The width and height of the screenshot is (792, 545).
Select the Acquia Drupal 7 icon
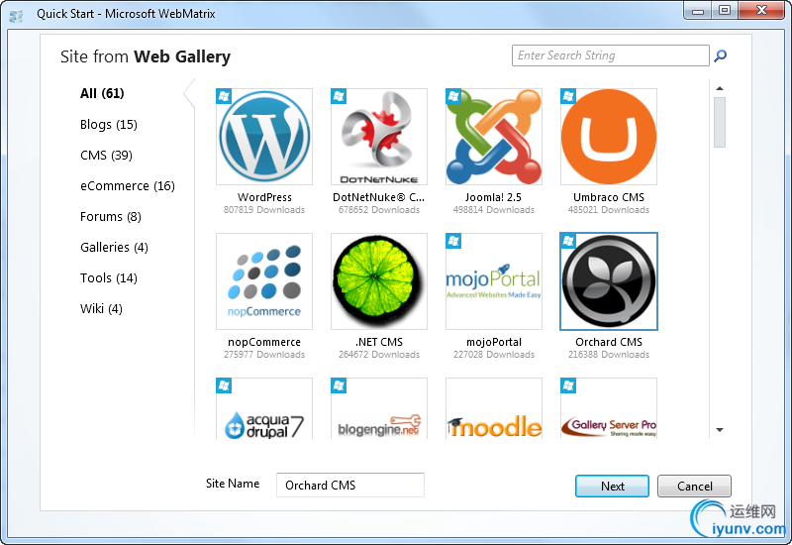(264, 408)
